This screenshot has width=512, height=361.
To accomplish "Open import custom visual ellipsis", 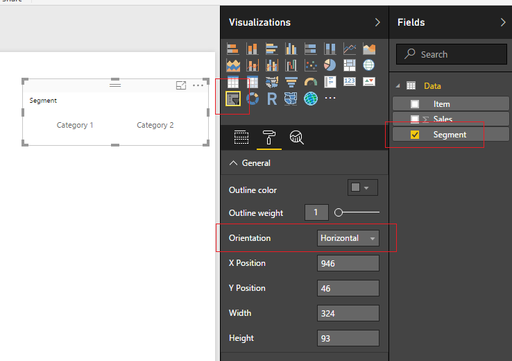I will (x=330, y=98).
